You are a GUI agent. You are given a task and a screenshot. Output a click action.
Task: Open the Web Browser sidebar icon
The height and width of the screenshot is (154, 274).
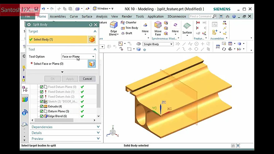tap(25, 112)
